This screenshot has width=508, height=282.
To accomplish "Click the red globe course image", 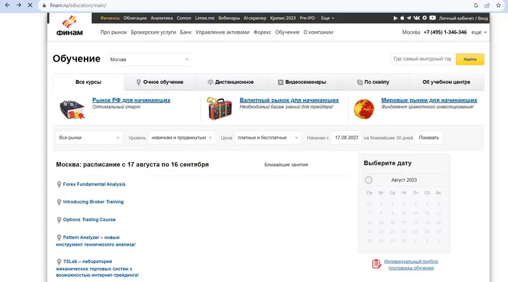I will coord(364,109).
